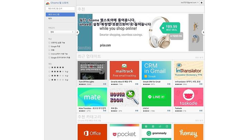This screenshot has height=140, width=249.
Task: Select the five-star rating filter
Action: tap(49, 67)
